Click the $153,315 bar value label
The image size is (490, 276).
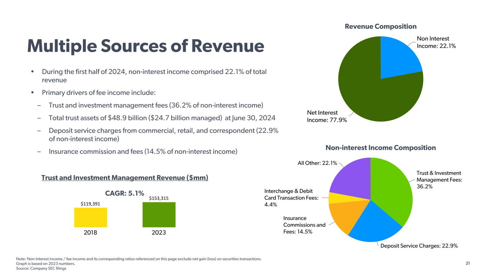click(159, 198)
